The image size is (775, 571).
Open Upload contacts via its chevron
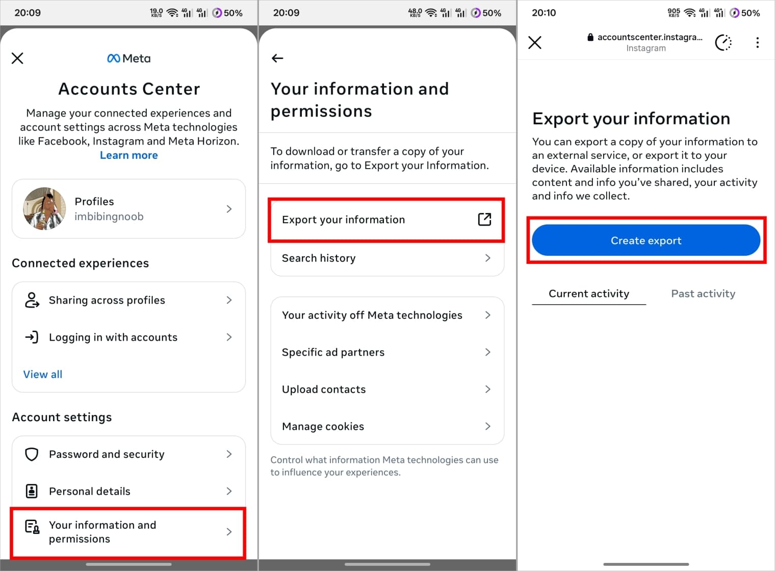point(488,389)
